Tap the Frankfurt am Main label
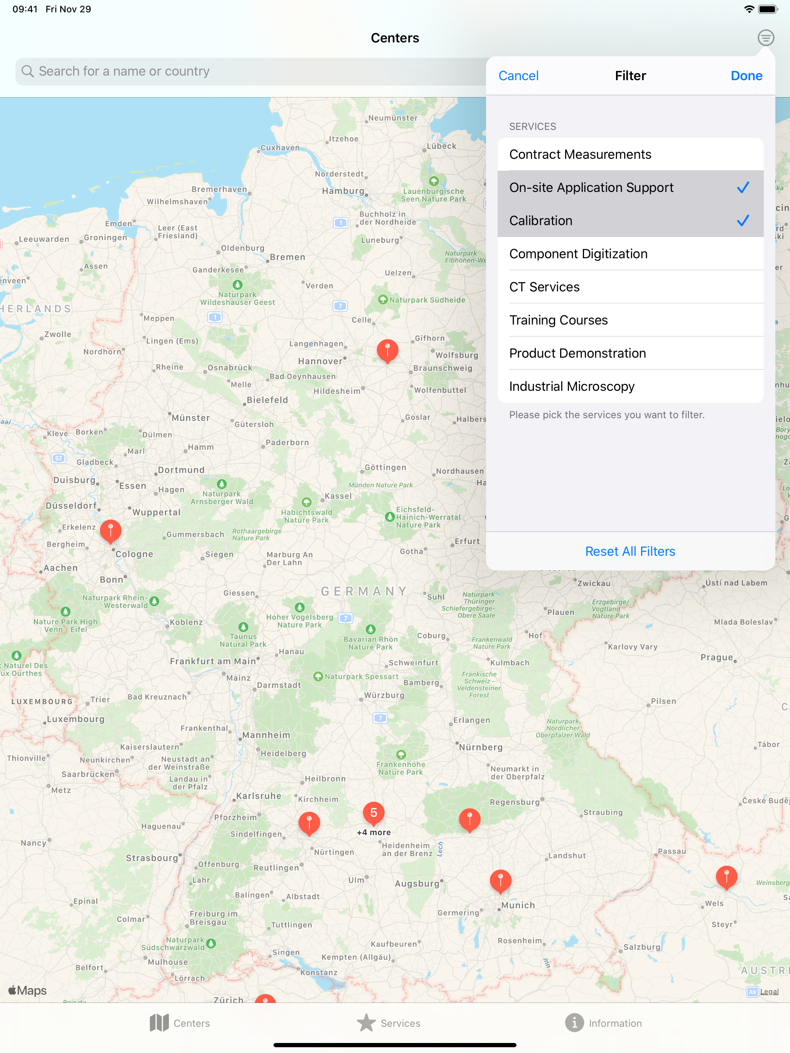This screenshot has width=790, height=1053. click(213, 661)
